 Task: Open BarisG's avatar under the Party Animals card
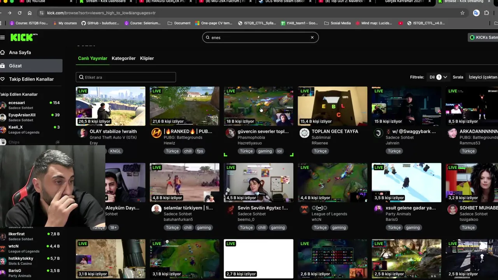[378, 210]
